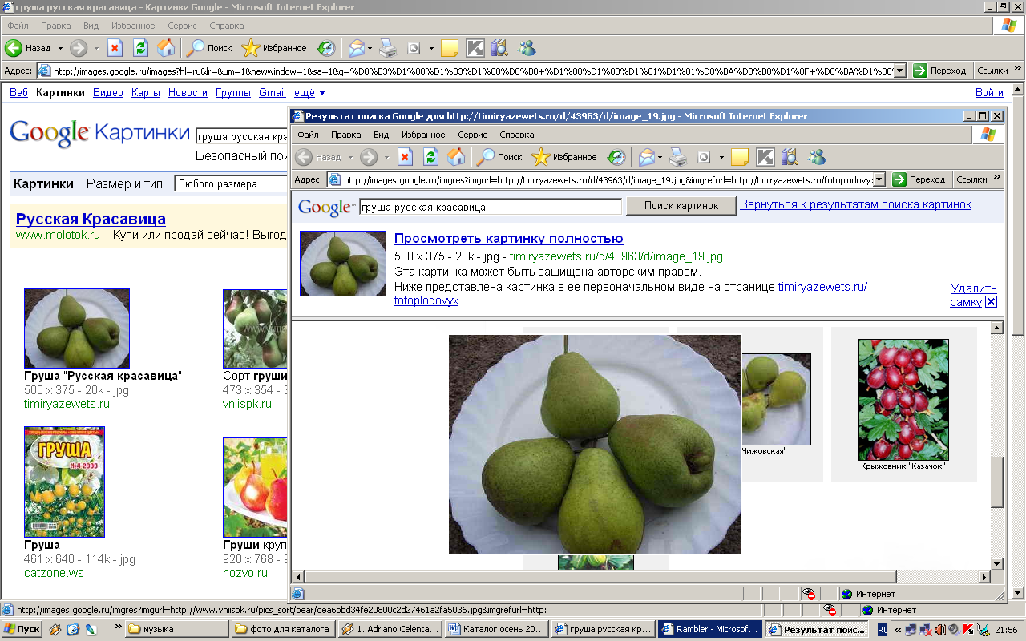Viewport: 1026px width, 641px height.
Task: Open Назад history dropdown arrow in back window
Action: 60,48
